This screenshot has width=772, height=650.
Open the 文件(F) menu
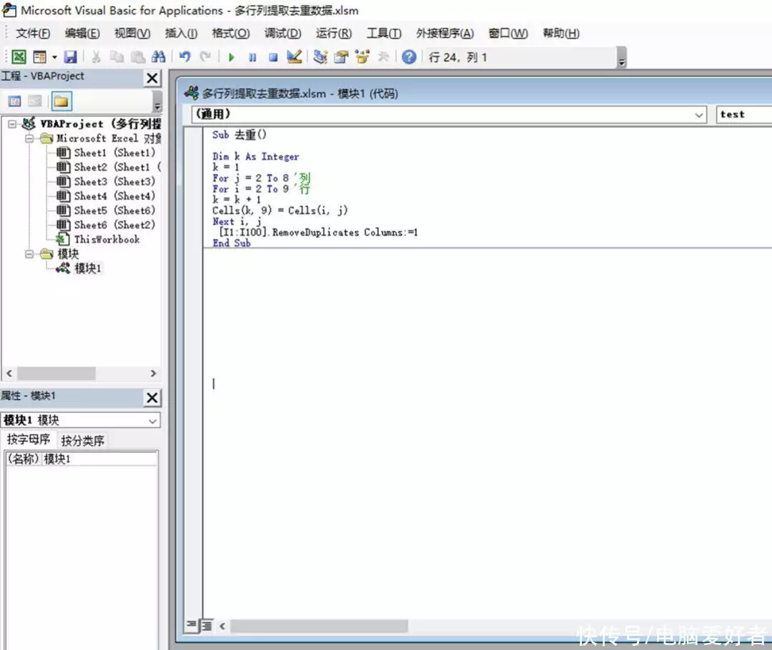(33, 34)
